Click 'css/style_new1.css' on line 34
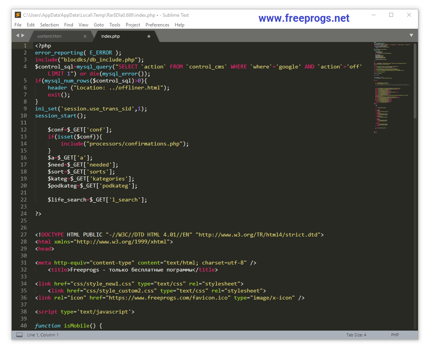 [x=102, y=284]
